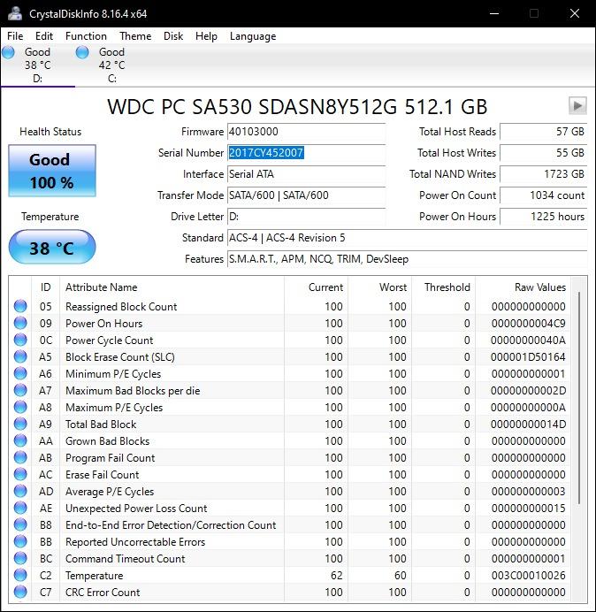The width and height of the screenshot is (596, 612).
Task: Click the status icon for Maximum Bad Blocks per die
Action: coord(20,390)
